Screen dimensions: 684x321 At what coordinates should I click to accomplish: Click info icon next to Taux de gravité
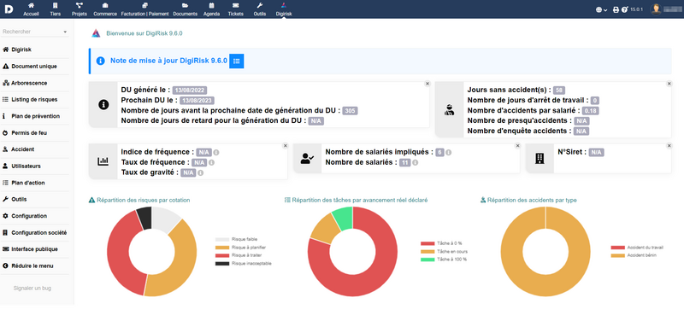200,173
